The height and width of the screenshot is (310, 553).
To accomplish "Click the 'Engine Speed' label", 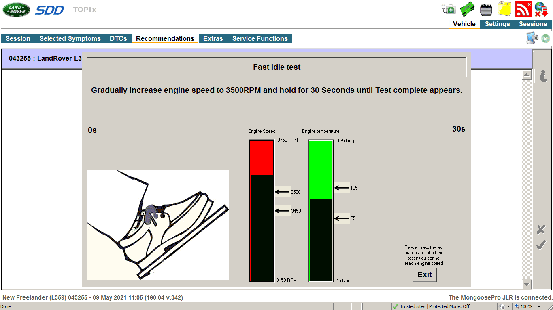I will coord(262,131).
